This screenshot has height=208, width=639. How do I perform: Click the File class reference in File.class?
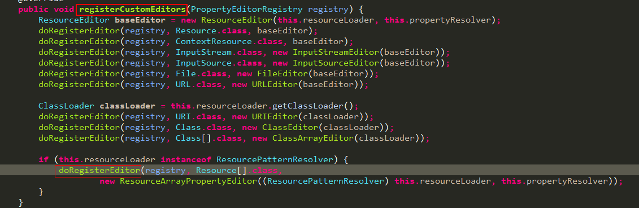point(186,74)
